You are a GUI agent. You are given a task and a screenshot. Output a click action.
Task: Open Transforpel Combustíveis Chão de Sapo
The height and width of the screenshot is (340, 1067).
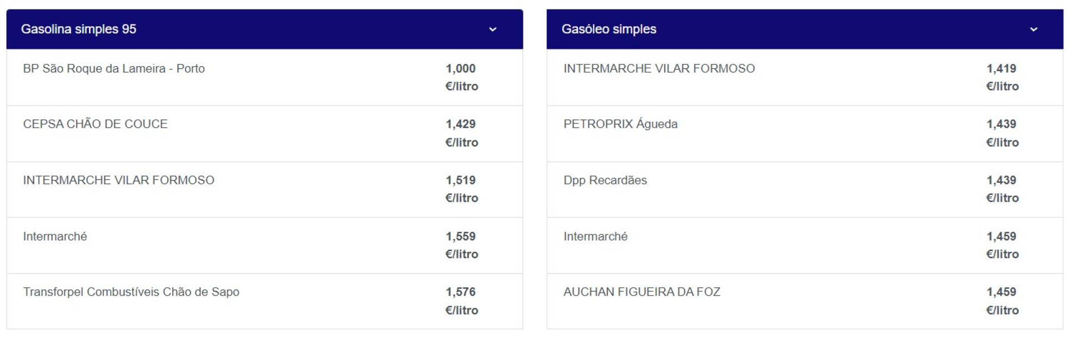click(x=131, y=292)
